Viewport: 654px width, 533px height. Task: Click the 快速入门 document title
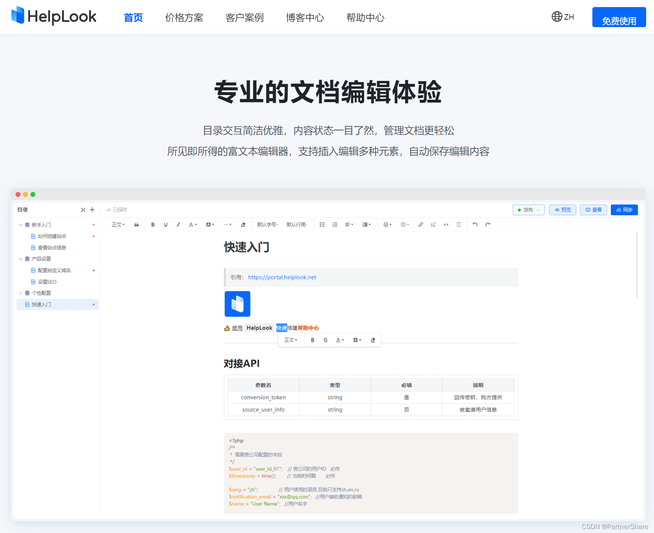coord(247,247)
